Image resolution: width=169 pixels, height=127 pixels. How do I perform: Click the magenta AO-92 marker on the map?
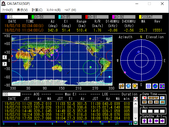[x=51, y=55]
